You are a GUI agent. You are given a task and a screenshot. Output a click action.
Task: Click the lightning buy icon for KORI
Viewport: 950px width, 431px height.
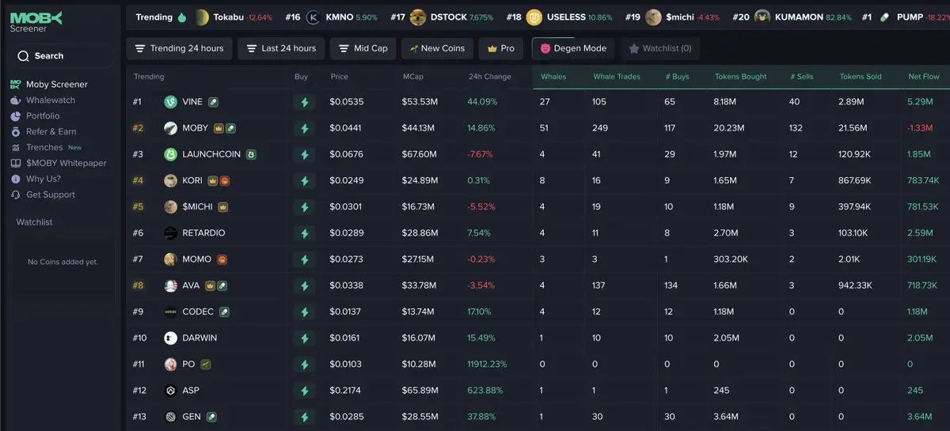pyautogui.click(x=304, y=181)
